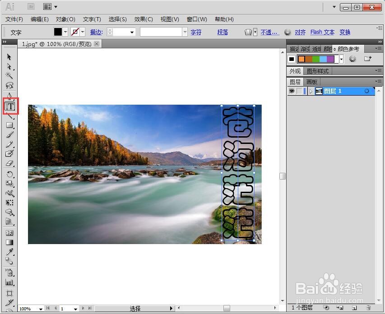Switch to the 图形样式 tab
385x314 pixels.
coord(317,71)
